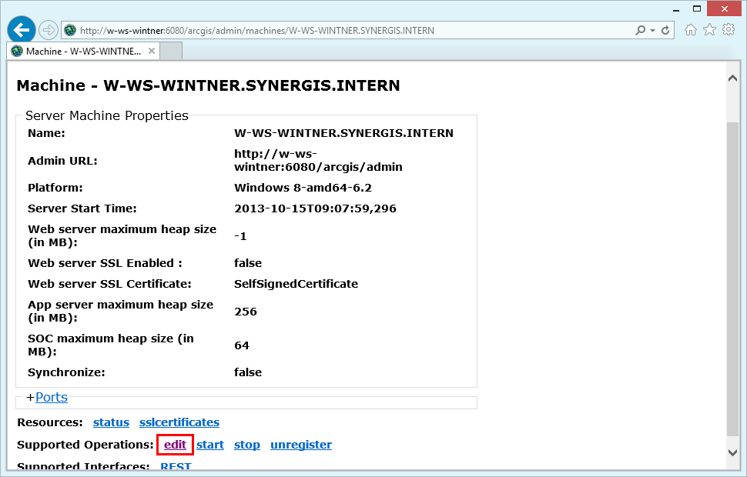
Task: Open the Home icon
Action: (x=690, y=30)
